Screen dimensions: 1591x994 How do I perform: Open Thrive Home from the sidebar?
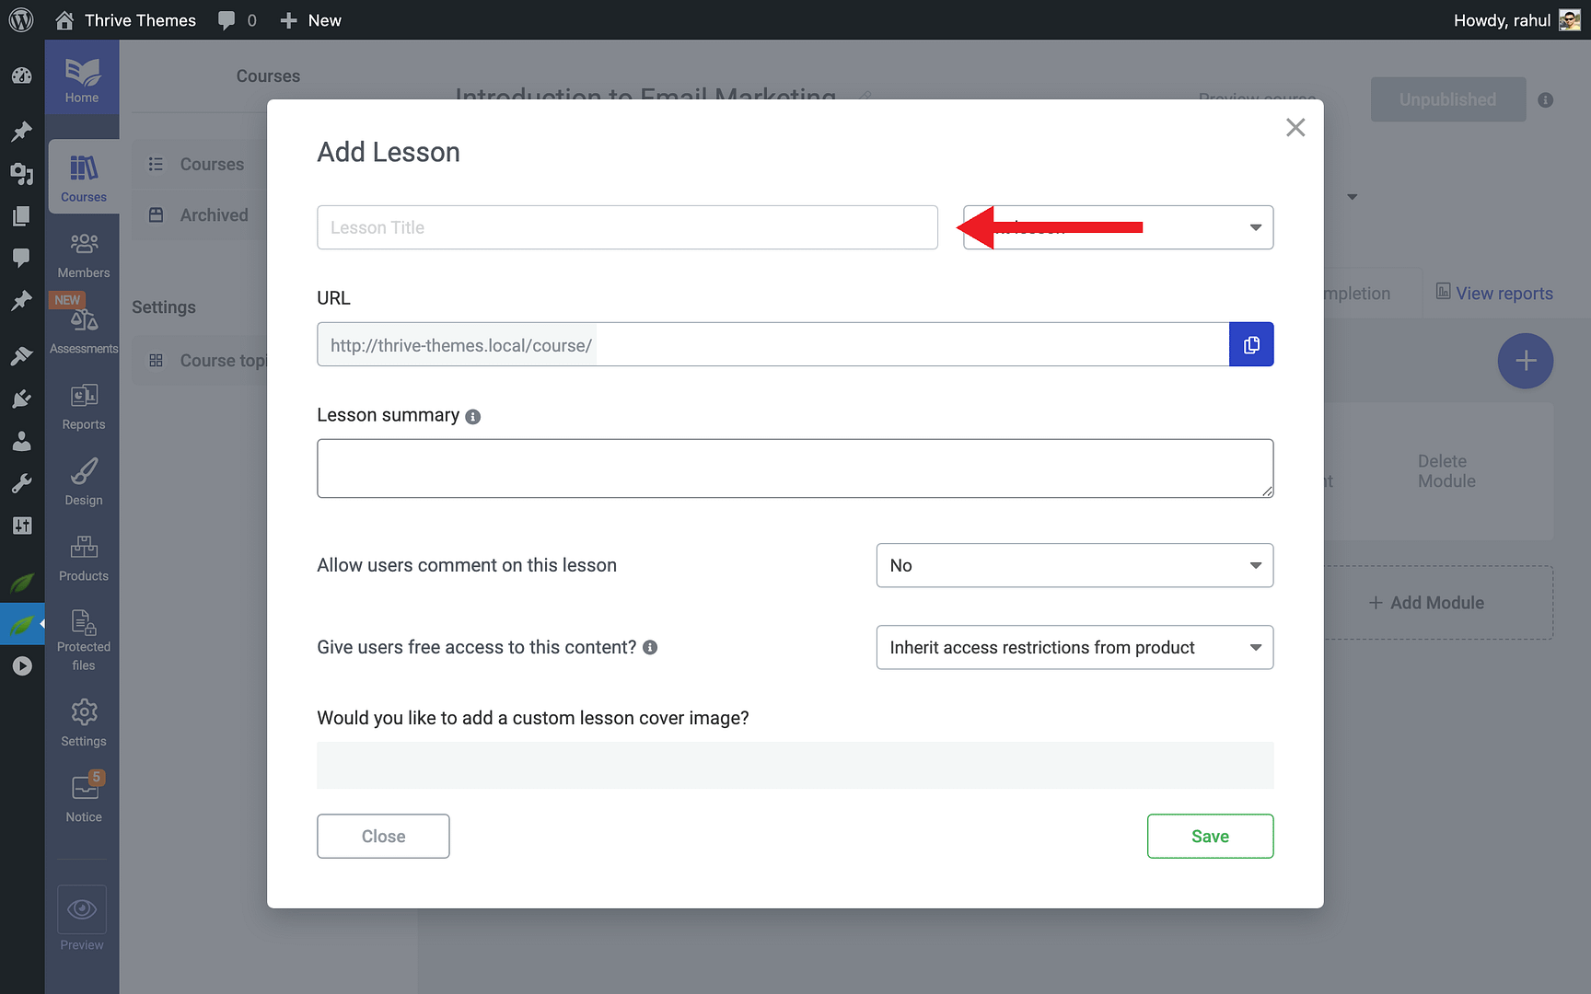click(x=82, y=76)
